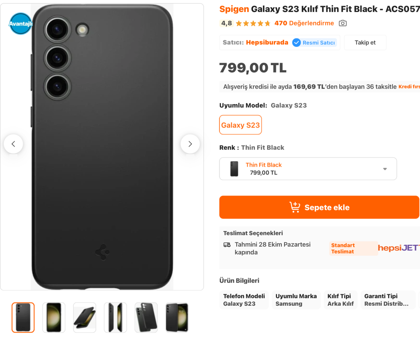Click the verified Resmi Satıcı checkmark badge
This screenshot has width=420, height=338.
(x=297, y=43)
